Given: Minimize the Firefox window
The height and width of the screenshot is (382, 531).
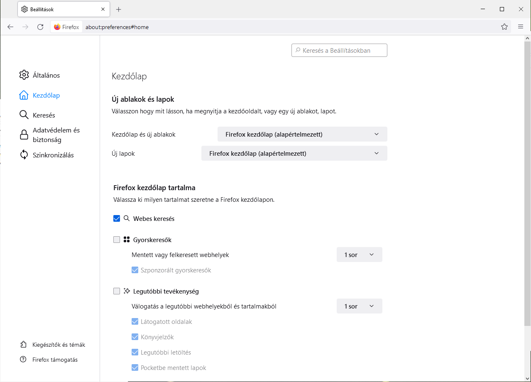Looking at the screenshot, I should 482,9.
